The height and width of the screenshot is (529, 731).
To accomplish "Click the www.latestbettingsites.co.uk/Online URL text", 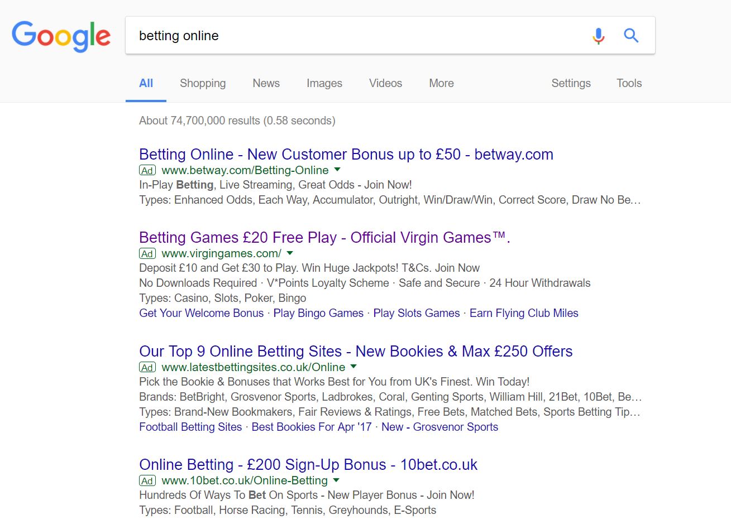I will coord(254,367).
